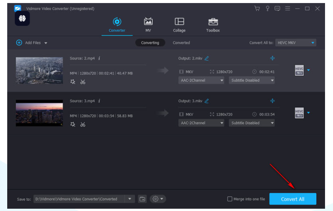Expand the arrow beside settings gear

(x=162, y=199)
